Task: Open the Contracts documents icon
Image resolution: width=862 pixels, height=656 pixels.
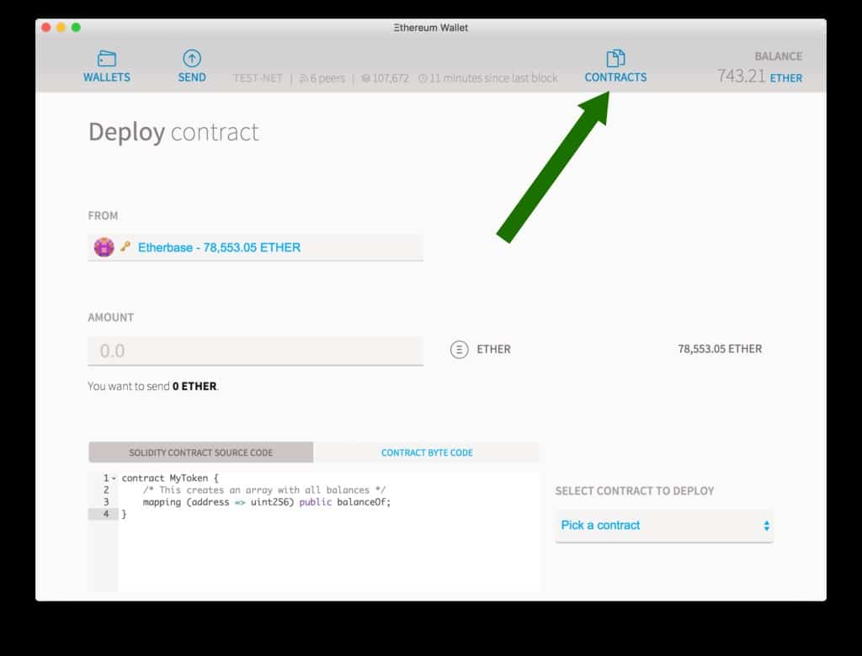Action: [x=615, y=58]
